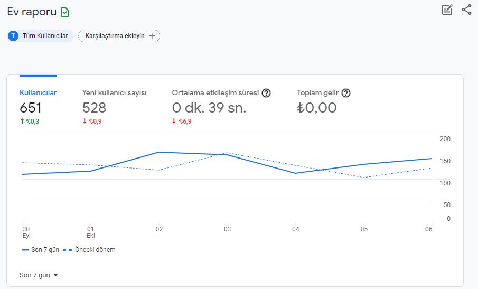Image resolution: width=478 pixels, height=289 pixels.
Task: Toggle the Son 7 gün legend series
Action: pyautogui.click(x=41, y=250)
